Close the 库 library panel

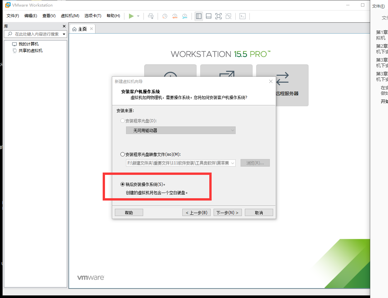[64, 26]
